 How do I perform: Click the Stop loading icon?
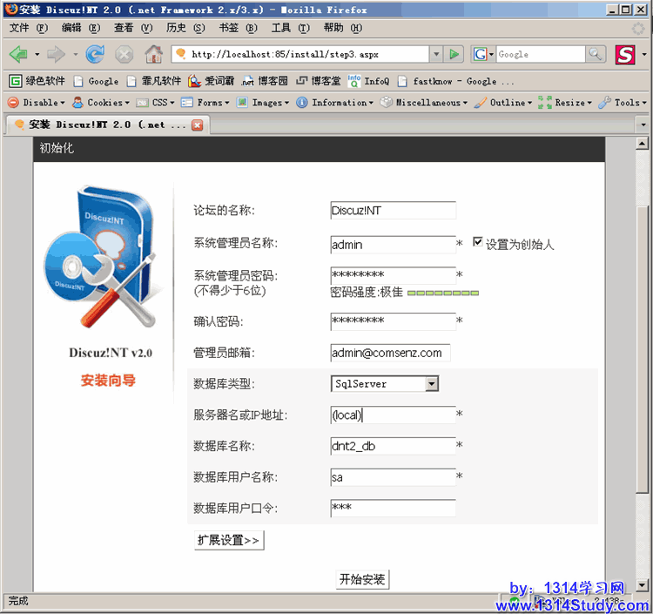pos(125,54)
